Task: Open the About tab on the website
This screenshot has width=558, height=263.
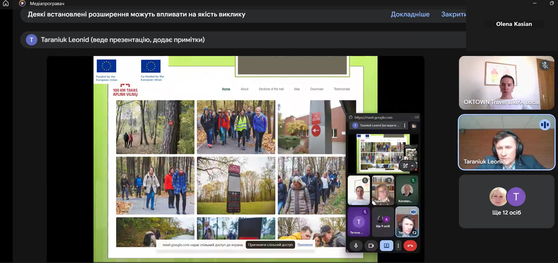Action: [x=244, y=89]
